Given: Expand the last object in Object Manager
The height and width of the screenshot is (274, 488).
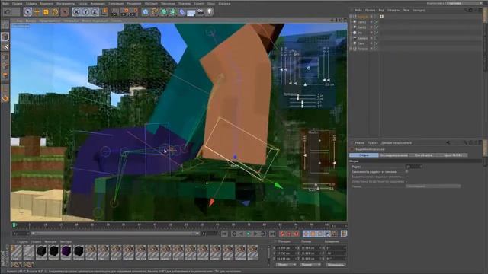Looking at the screenshot, I should tap(351, 49).
